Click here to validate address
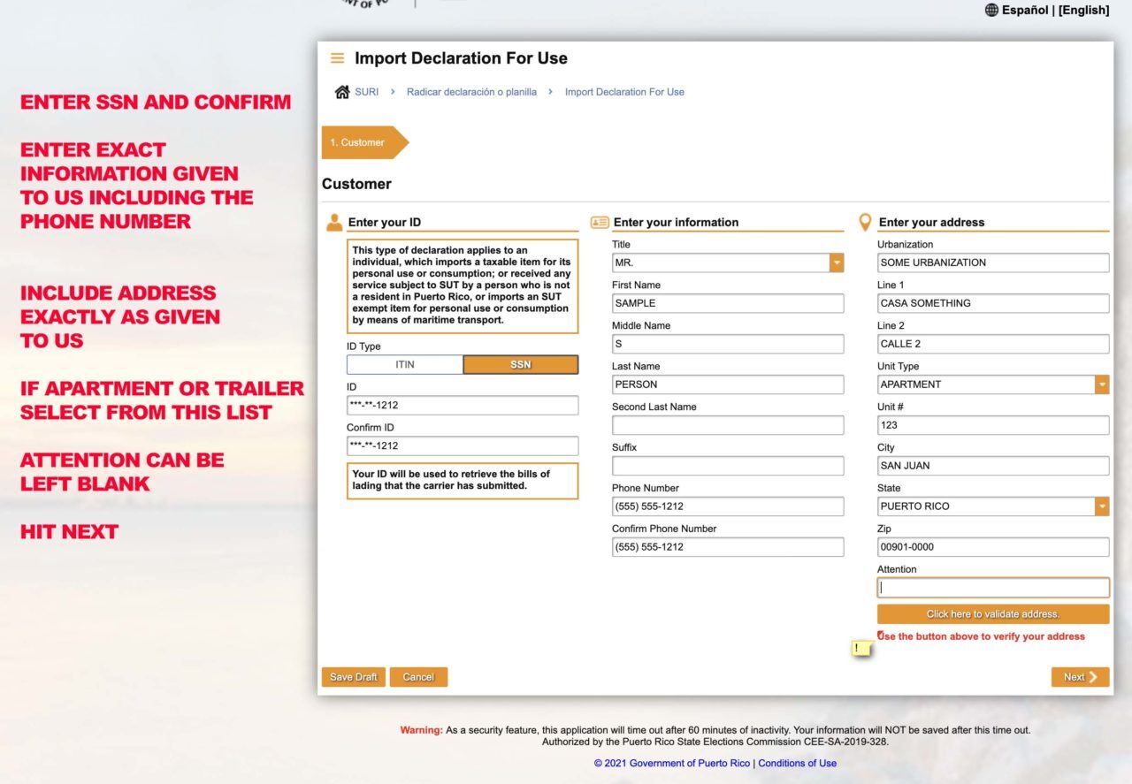Image resolution: width=1132 pixels, height=784 pixels. pos(992,613)
